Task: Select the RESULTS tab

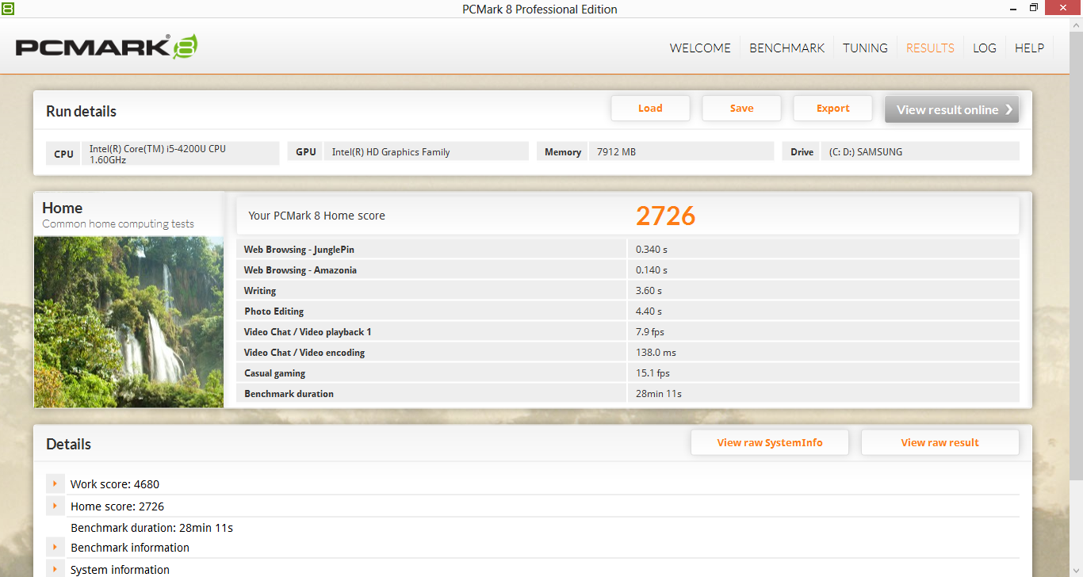Action: (x=930, y=48)
